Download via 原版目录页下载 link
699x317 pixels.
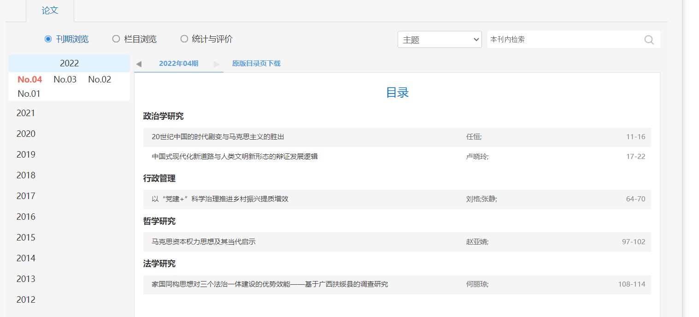point(256,64)
